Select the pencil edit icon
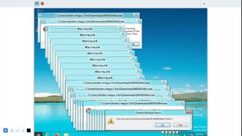This screenshot has height=136, width=242. pyautogui.click(x=18, y=131)
